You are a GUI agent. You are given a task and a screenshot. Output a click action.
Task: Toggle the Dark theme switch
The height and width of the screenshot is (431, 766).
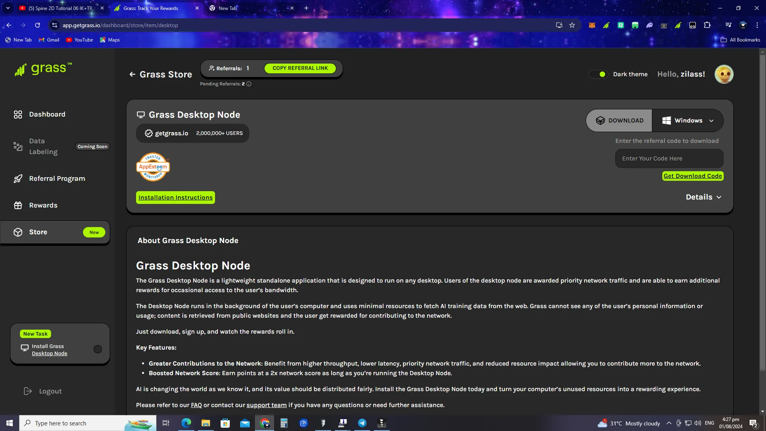598,74
